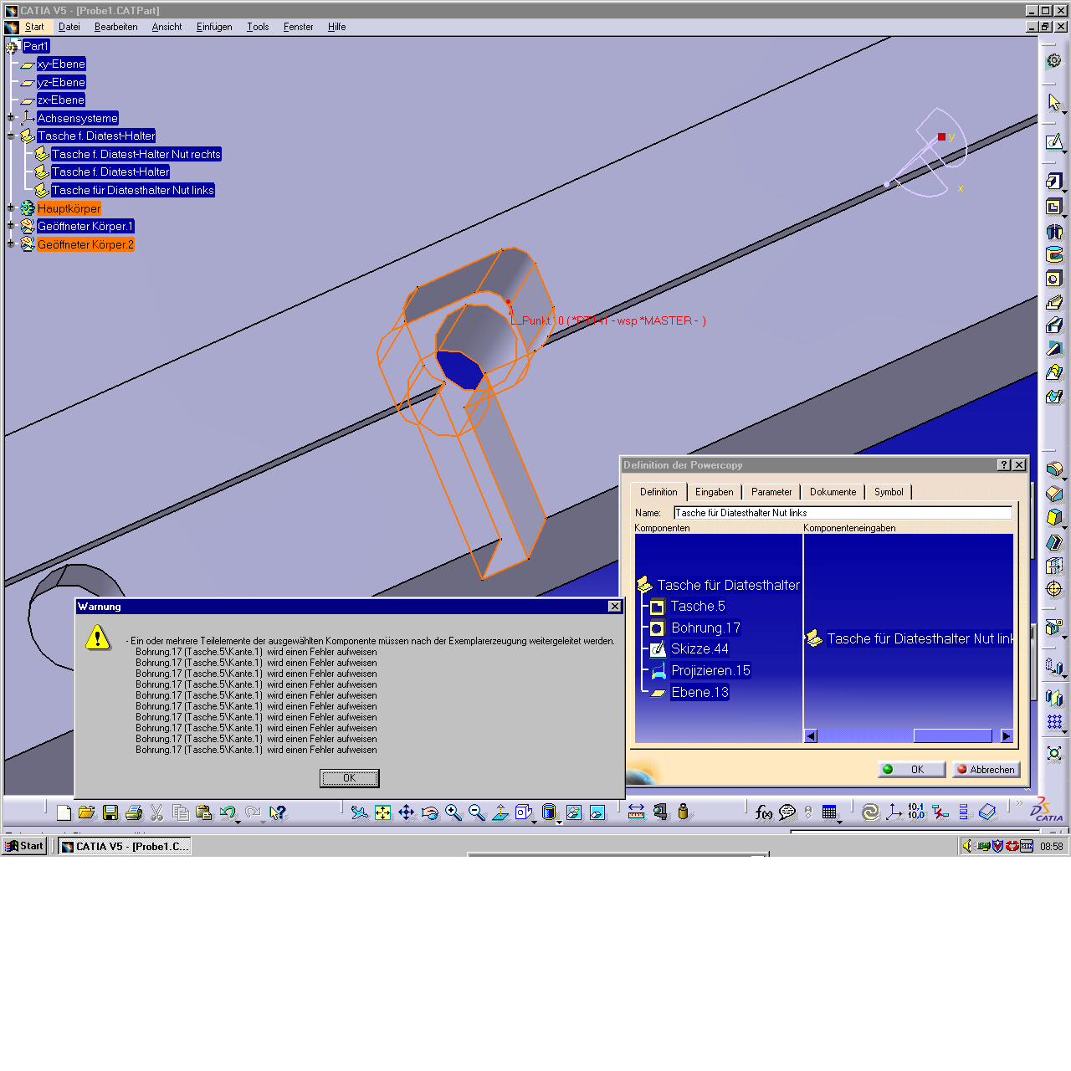Open the Einfügen menu
This screenshot has width=1071, height=1071.
(214, 27)
